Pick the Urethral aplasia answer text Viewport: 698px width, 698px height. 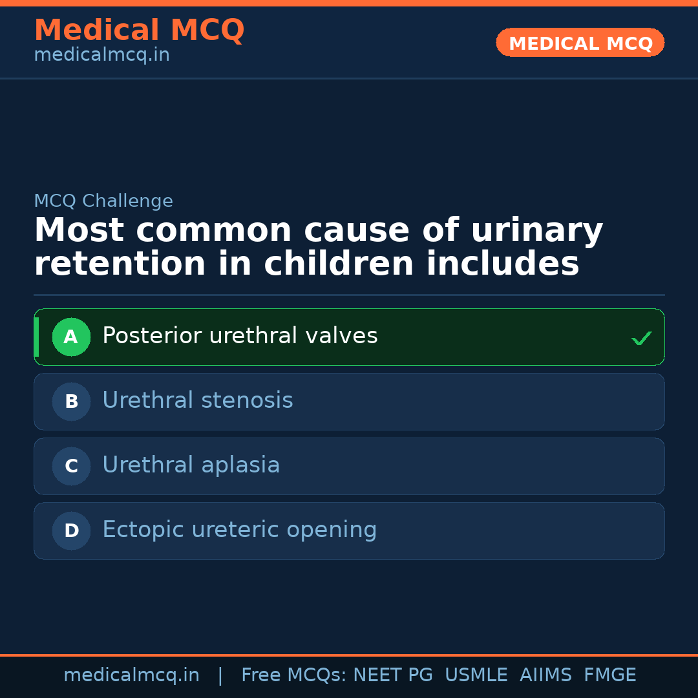tap(191, 465)
